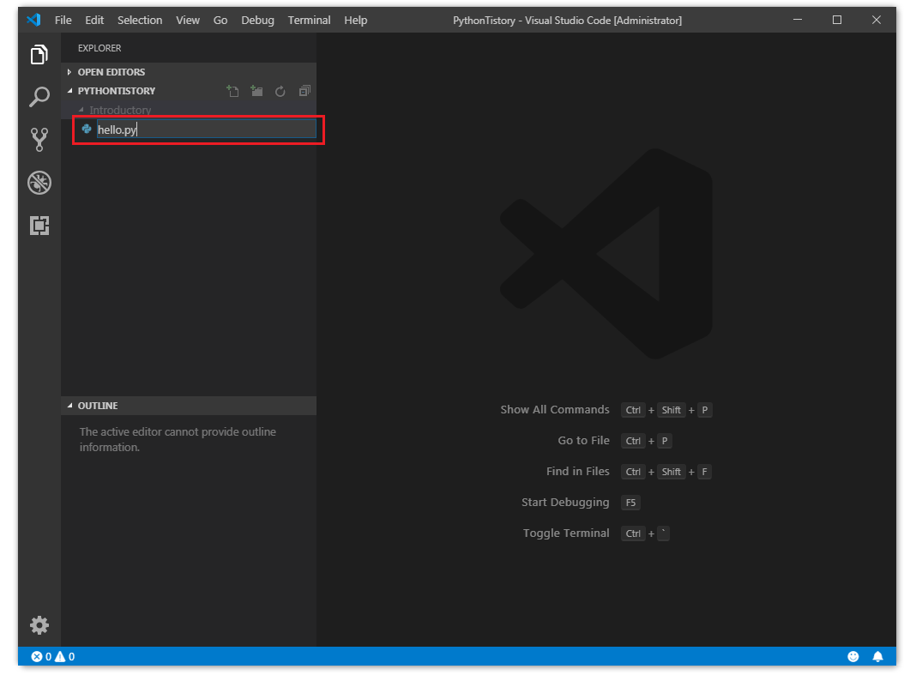Open the Terminal menu
The height and width of the screenshot is (675, 910).
(x=309, y=21)
